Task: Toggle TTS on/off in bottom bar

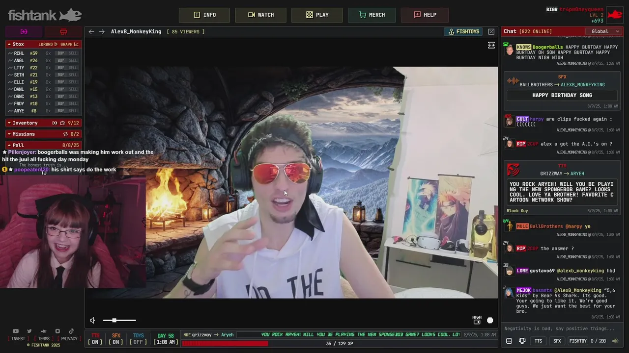Action: (x=95, y=339)
